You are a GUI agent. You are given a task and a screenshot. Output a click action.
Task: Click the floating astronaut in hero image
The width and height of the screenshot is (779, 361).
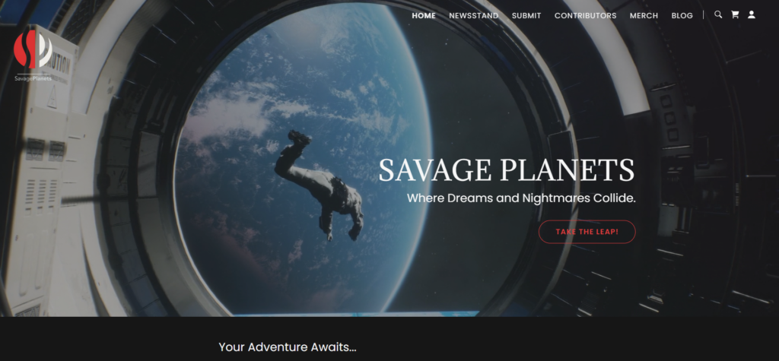320,185
